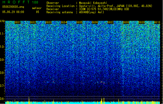Viewport: 163px width, 104px height.
Task: Click the 0.9 kHz axis label
Action: 2,60
